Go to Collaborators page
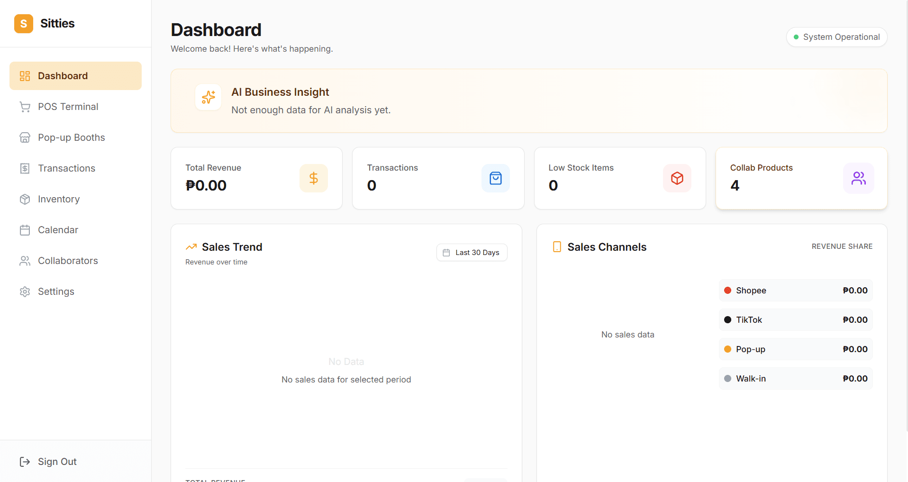The width and height of the screenshot is (908, 482). click(75, 261)
